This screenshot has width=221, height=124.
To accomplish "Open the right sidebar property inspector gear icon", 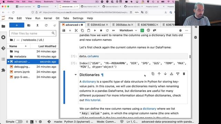I will tap(196, 27).
